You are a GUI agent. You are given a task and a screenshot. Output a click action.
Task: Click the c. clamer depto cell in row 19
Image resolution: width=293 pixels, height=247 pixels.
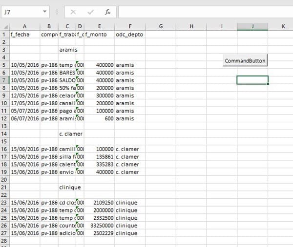click(130, 172)
